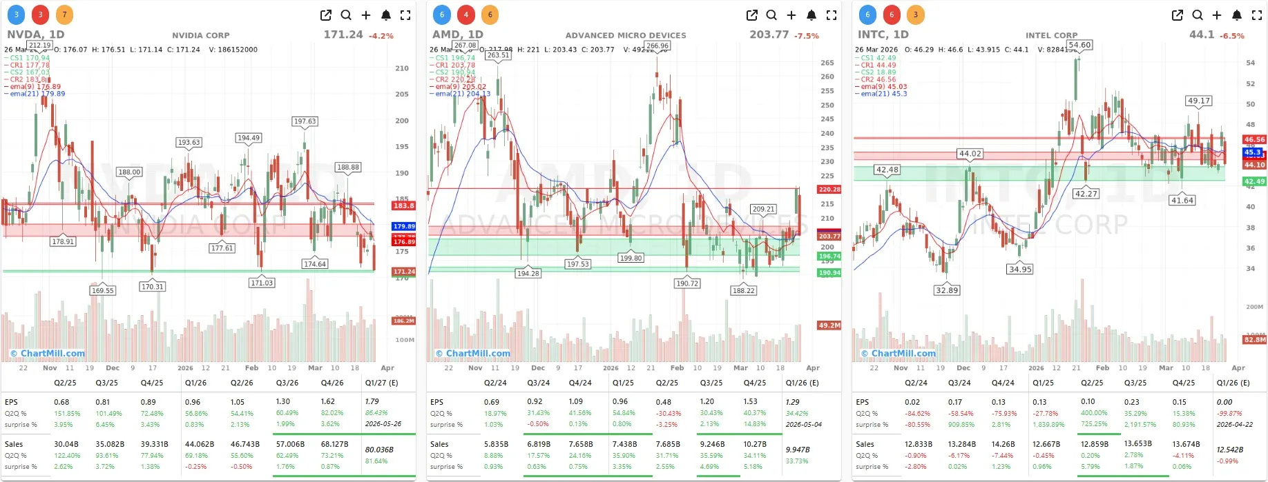Viewport: 1268px width, 482px height.
Task: Click NVDA estimated EPS value 1.79
Action: (372, 401)
